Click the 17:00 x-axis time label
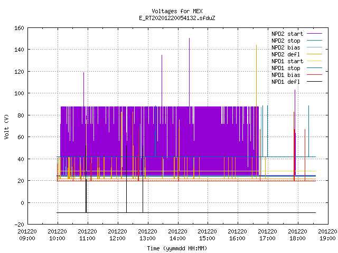Screen dimensions: 338x253 pos(267,238)
